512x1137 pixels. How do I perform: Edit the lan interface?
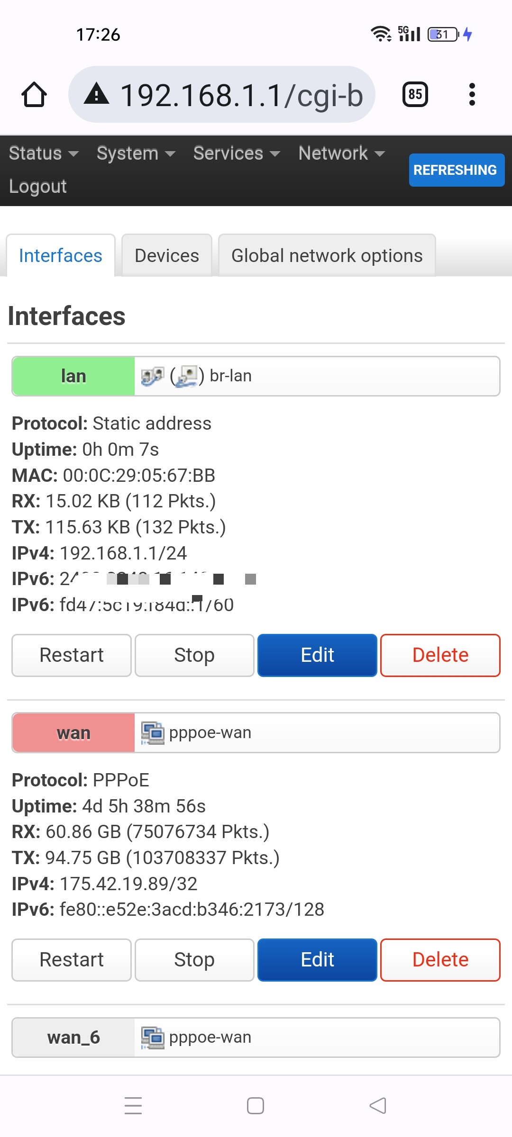click(x=317, y=655)
